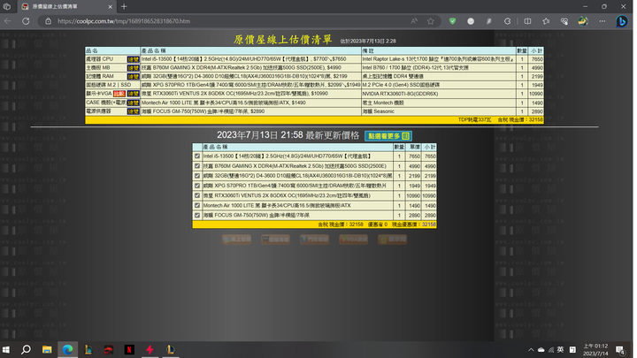Image resolution: width=637 pixels, height=358 pixels.
Task: Open the MB row blue lookup badge
Action: (133, 68)
